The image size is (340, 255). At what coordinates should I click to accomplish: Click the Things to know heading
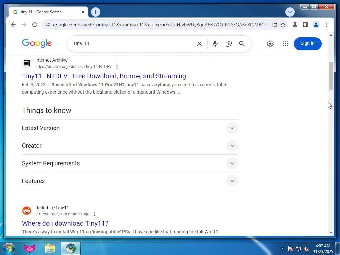click(46, 110)
